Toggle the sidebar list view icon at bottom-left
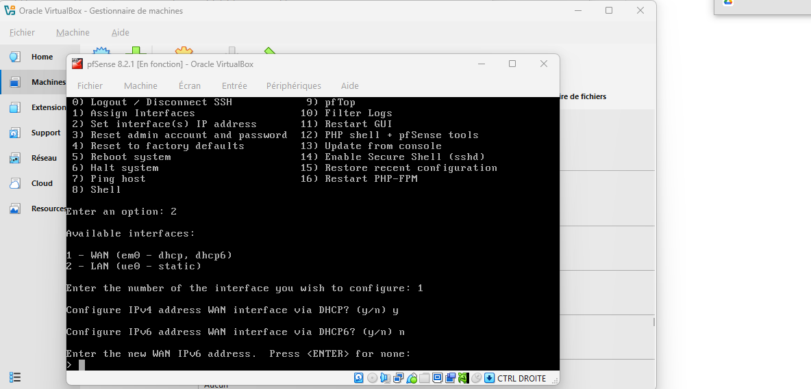The image size is (811, 389). coord(15,377)
